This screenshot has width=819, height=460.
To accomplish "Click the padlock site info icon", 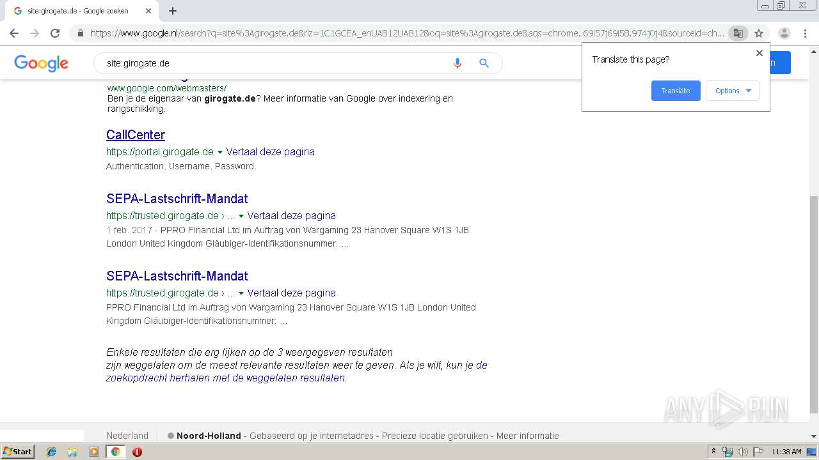I will [x=80, y=33].
